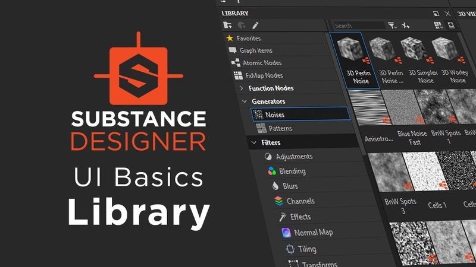Collapse the Filters section

coord(254,142)
